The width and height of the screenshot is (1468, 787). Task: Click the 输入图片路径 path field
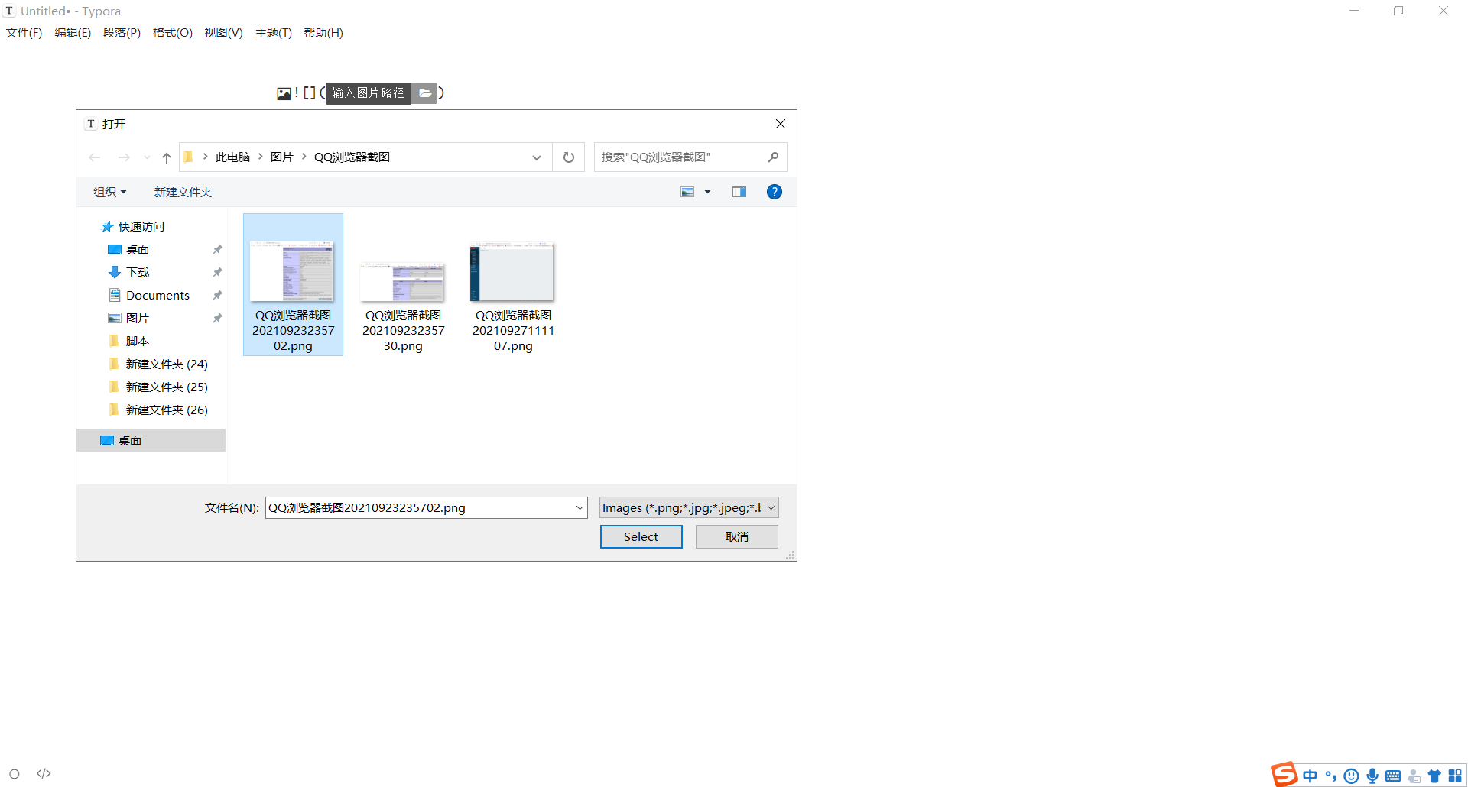(x=368, y=93)
